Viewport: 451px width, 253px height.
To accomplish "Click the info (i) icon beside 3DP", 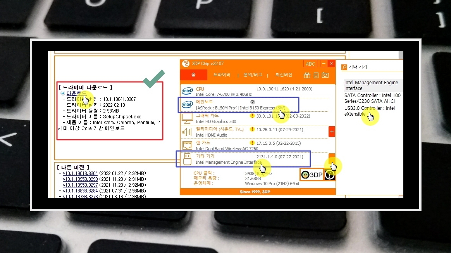I will (x=330, y=175).
